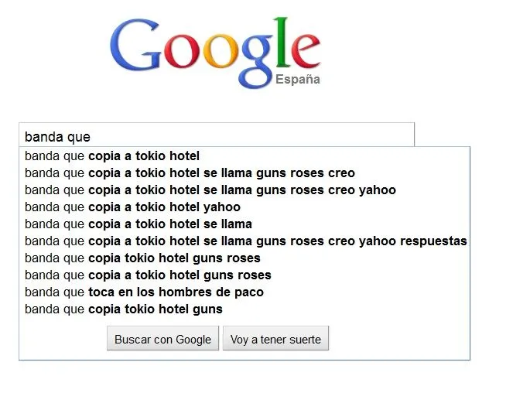Viewport: 506px width, 393px height.
Task: Click the green letter l in Google logo
Action: click(284, 43)
